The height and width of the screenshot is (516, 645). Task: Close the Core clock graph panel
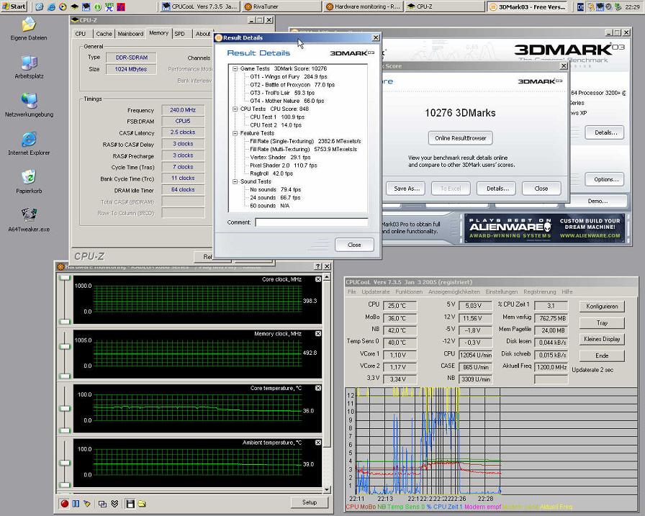[x=318, y=279]
